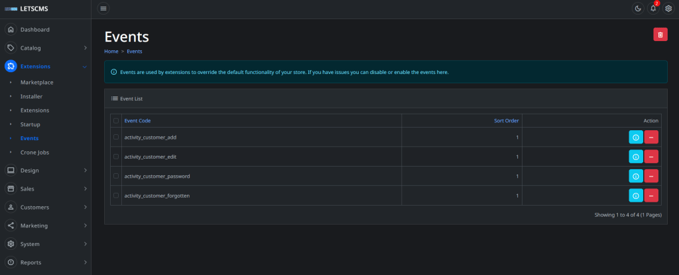Sort the table by Event Code

coord(137,121)
